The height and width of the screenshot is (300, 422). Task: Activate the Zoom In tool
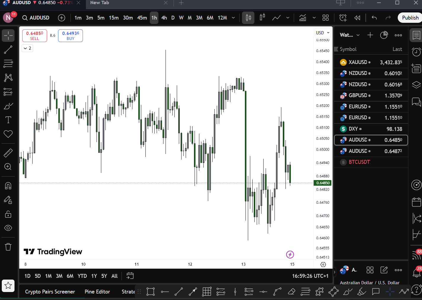8,166
